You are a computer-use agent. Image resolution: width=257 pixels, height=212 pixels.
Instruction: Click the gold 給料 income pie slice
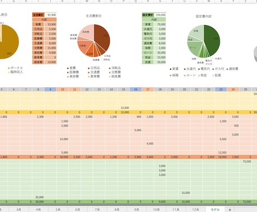click(x=9, y=45)
